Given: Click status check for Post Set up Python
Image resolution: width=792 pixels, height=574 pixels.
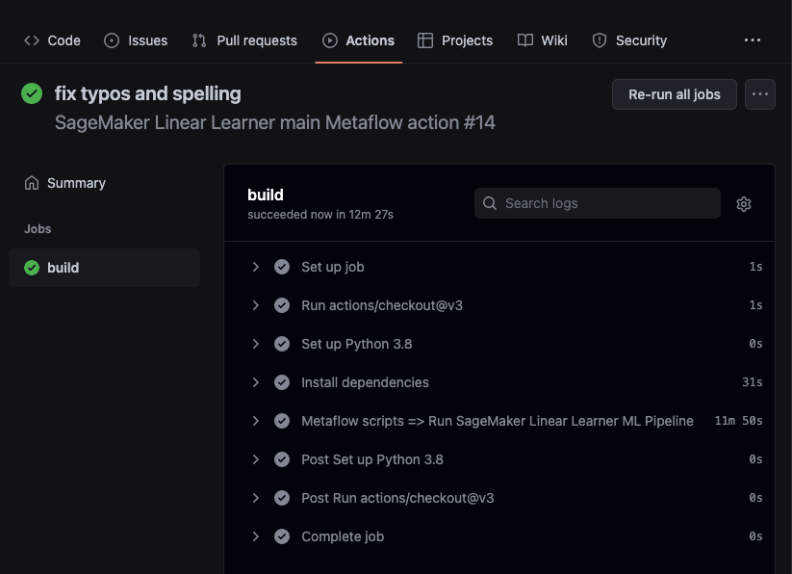Looking at the screenshot, I should point(282,459).
